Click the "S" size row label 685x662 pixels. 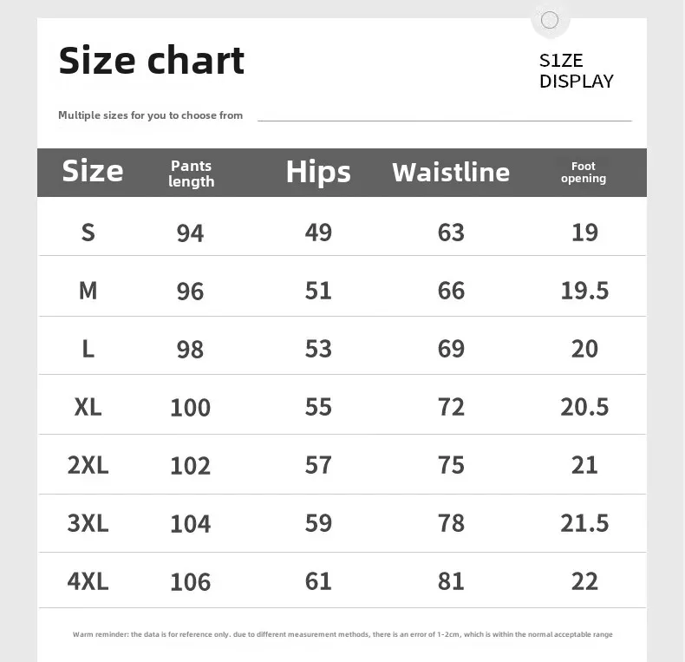[x=88, y=232]
